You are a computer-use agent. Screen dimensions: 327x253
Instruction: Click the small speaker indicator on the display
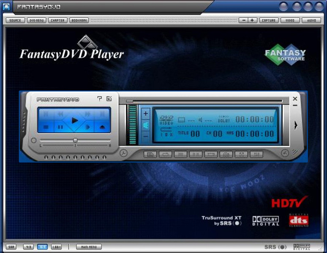[x=200, y=120]
